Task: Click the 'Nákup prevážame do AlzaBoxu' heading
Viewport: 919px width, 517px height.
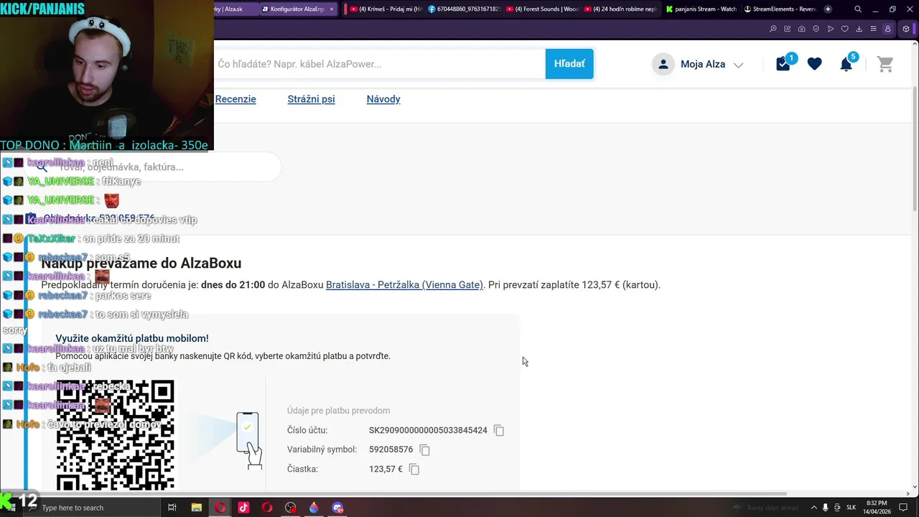Action: point(141,264)
